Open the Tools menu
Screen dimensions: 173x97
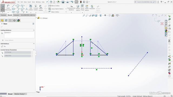(33, 2)
